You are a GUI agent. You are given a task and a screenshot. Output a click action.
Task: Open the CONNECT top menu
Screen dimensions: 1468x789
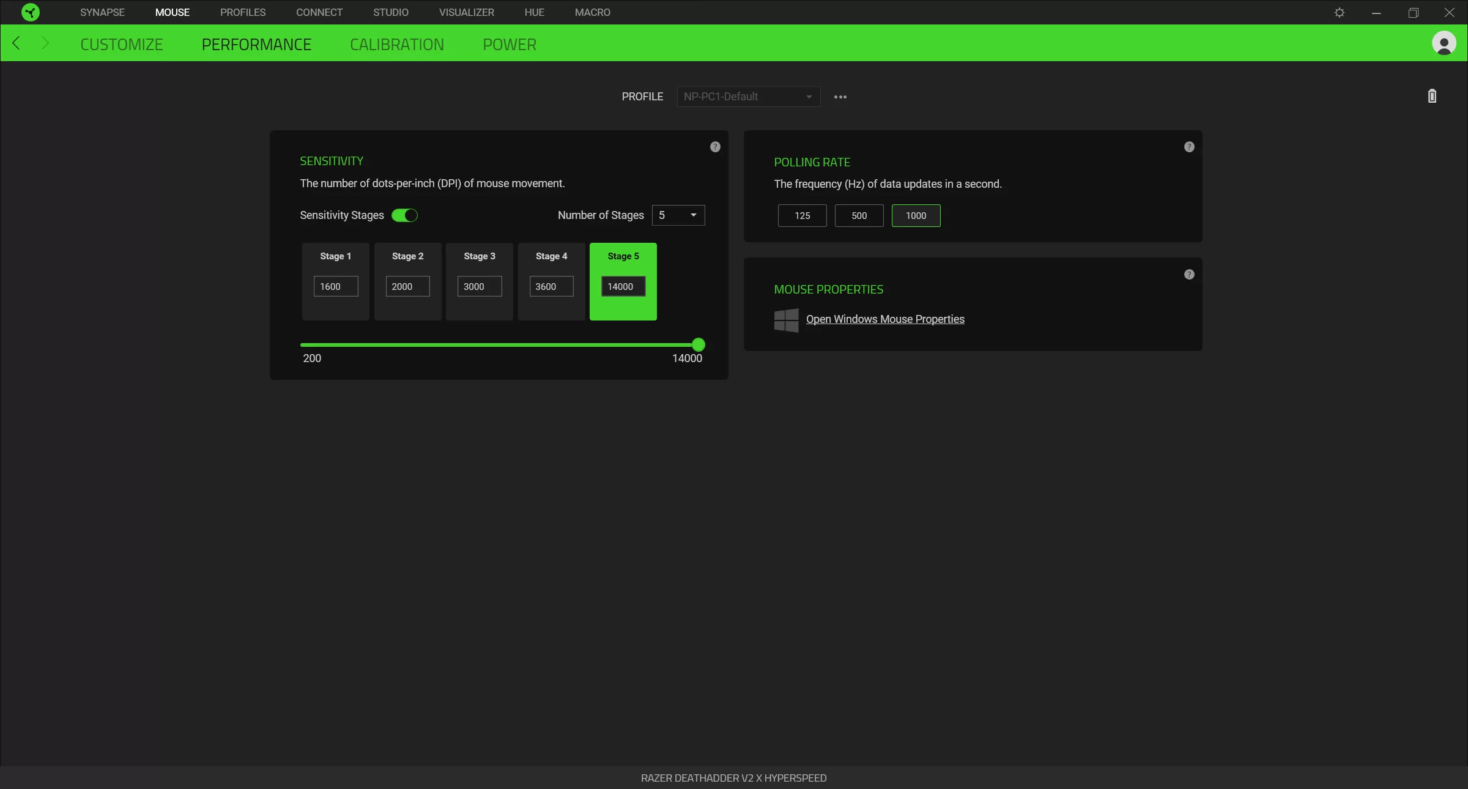[x=319, y=12]
